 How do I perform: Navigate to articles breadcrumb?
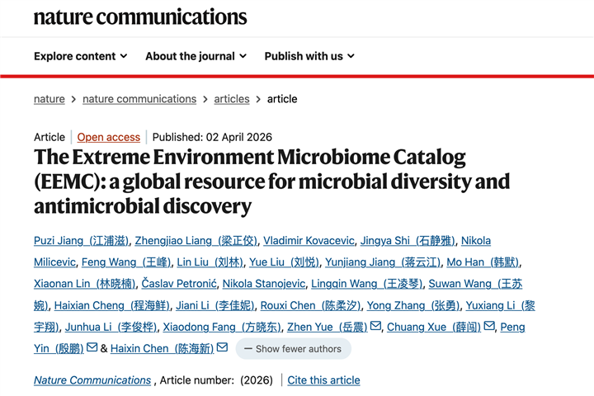click(x=232, y=99)
